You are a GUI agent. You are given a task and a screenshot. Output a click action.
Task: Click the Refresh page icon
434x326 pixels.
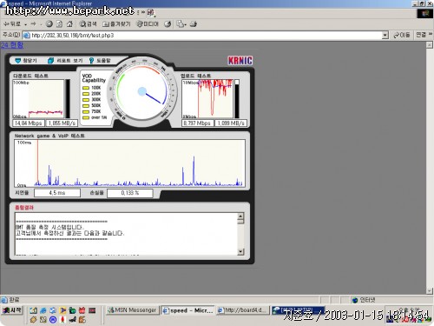point(59,24)
